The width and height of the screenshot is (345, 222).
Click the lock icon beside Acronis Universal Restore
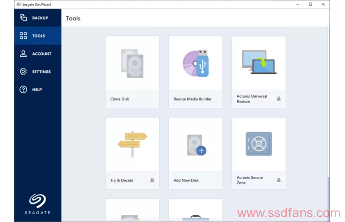(279, 99)
